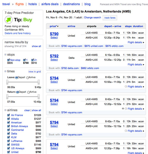This screenshot has width=148, height=154.
Task: Click the clock icon in the 10:55a–12:15a result
Action: (x=126, y=131)
